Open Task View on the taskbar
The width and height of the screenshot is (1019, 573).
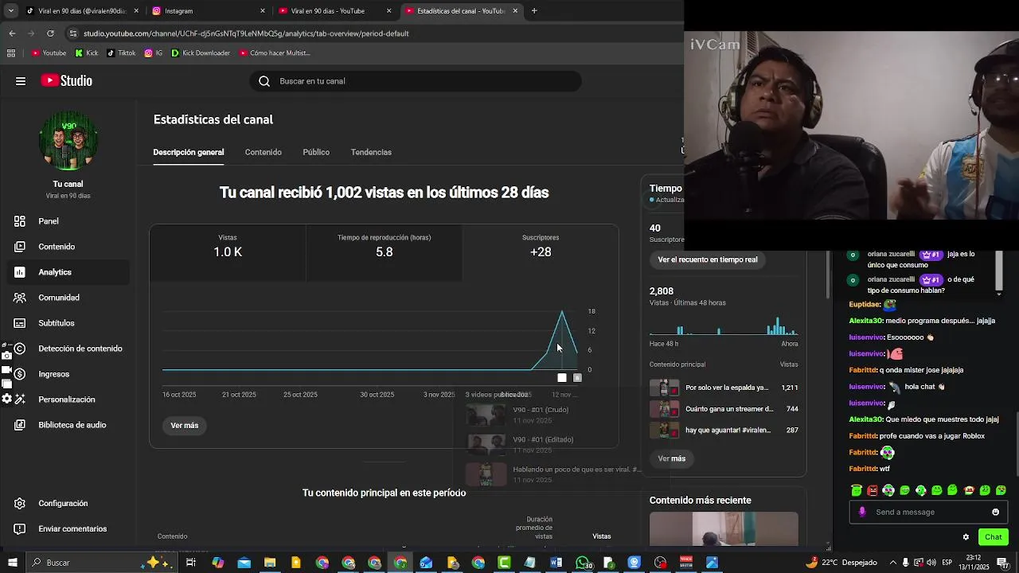click(x=191, y=563)
